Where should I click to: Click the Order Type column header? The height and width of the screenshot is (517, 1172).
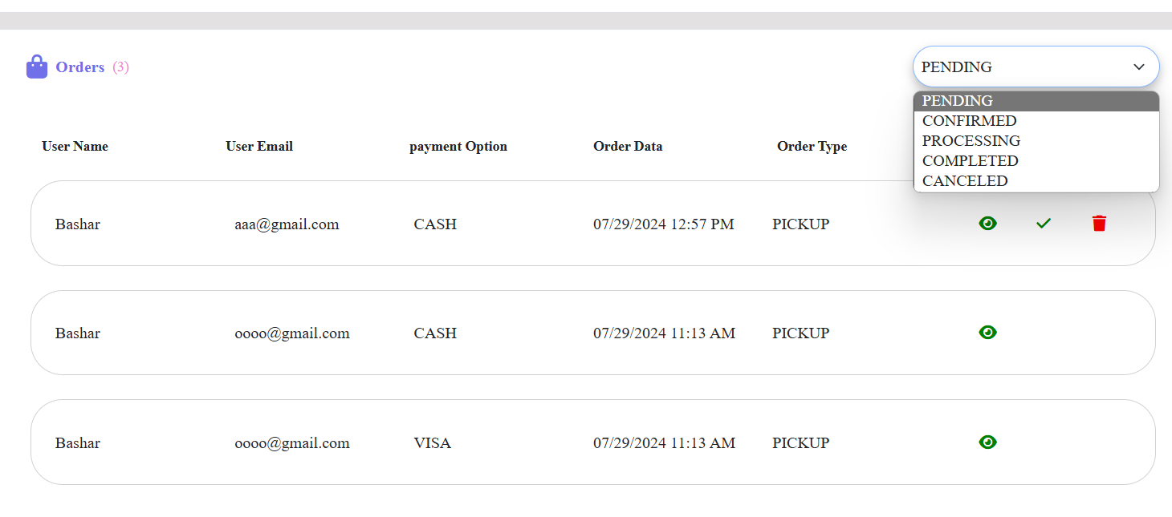coord(812,146)
